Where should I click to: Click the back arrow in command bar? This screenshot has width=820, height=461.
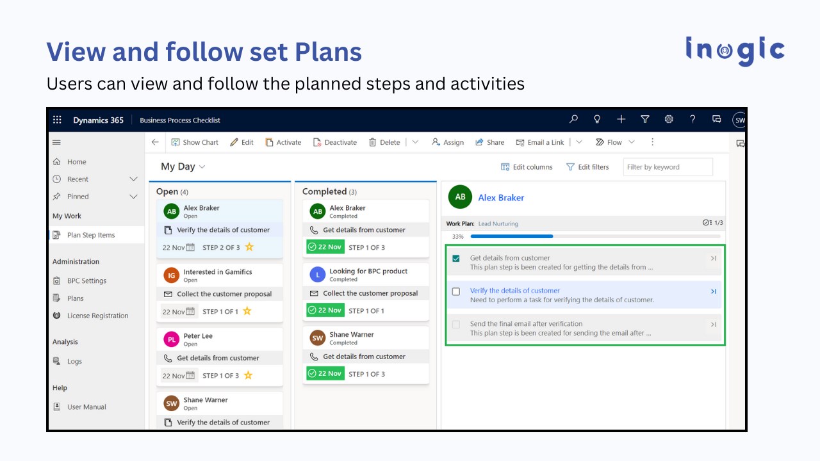pos(155,142)
